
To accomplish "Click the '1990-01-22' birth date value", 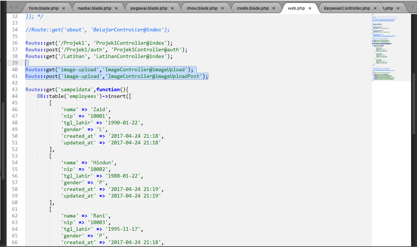I will click(x=123, y=123).
